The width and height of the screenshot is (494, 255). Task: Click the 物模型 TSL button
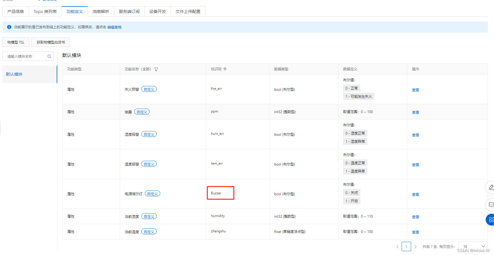[16, 42]
